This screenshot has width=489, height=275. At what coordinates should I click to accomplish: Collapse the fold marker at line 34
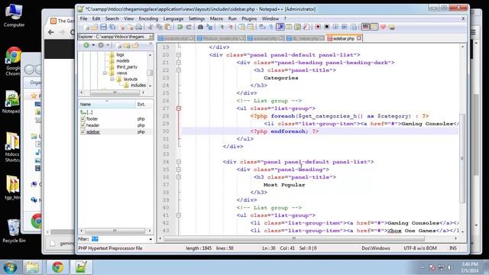pos(179,162)
